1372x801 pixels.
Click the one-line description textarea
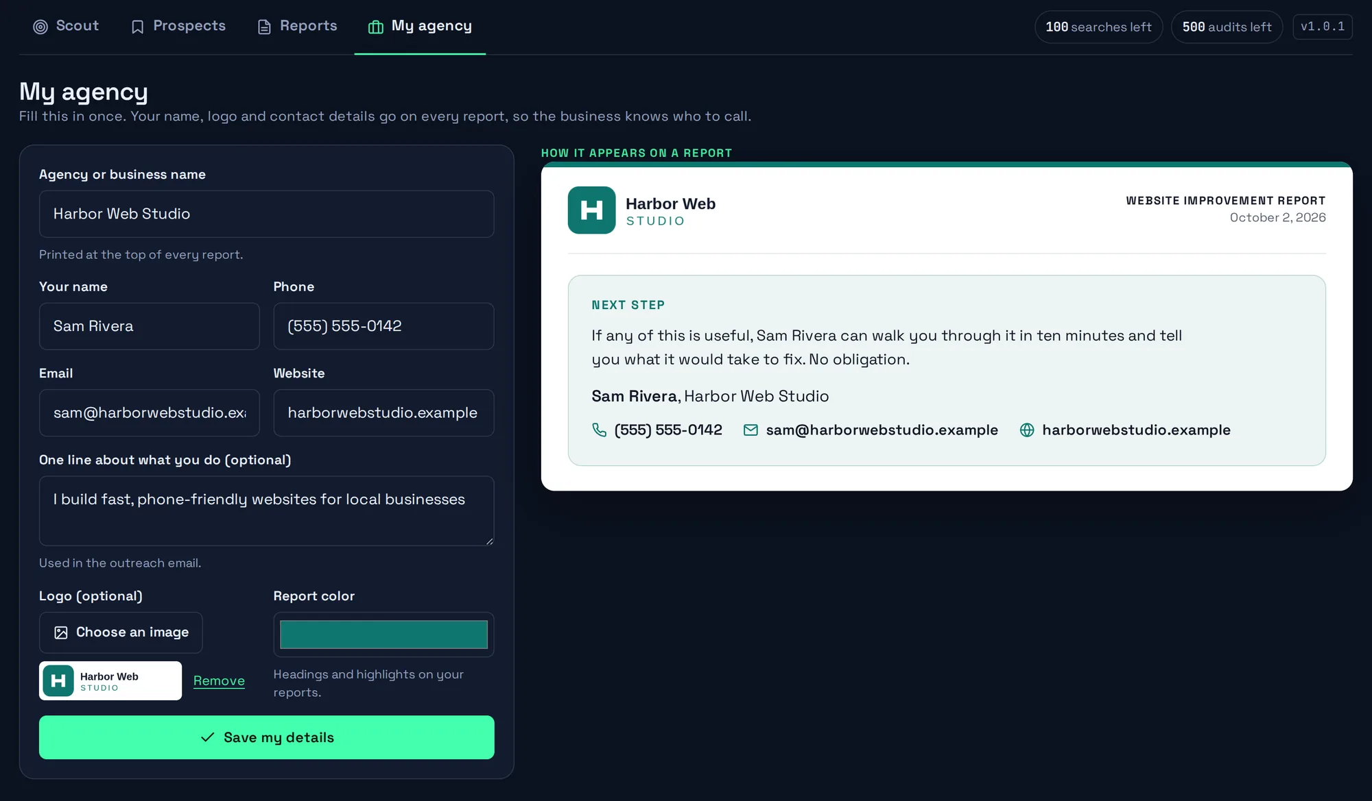pos(266,510)
